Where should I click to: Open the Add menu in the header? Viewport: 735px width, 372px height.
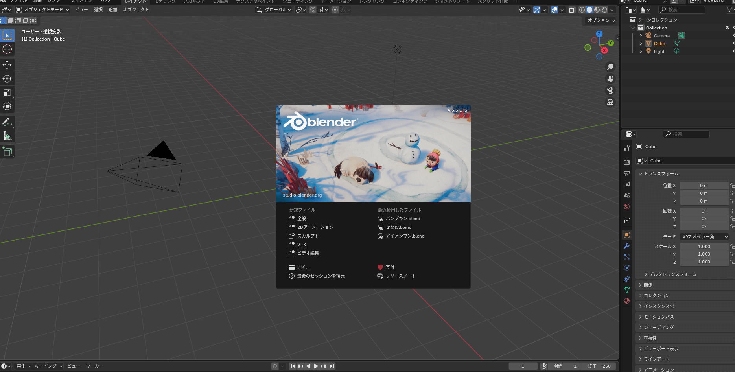pyautogui.click(x=112, y=9)
